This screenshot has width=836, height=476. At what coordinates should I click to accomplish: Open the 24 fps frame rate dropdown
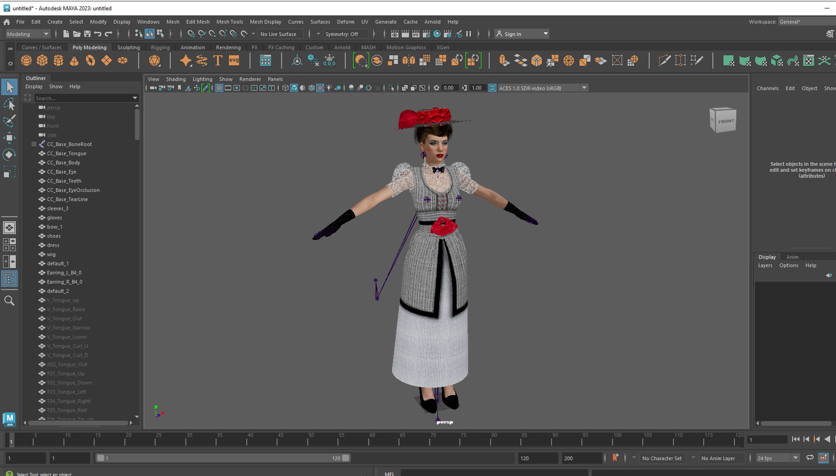777,458
